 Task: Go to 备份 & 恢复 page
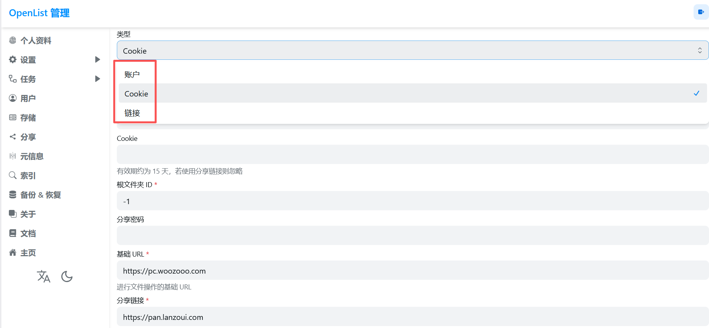point(40,195)
